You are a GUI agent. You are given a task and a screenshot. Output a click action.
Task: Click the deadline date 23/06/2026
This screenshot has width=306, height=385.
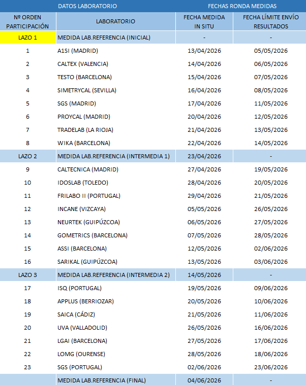[270, 367]
